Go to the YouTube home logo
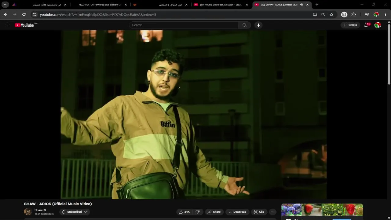This screenshot has width=391, height=220. point(24,25)
